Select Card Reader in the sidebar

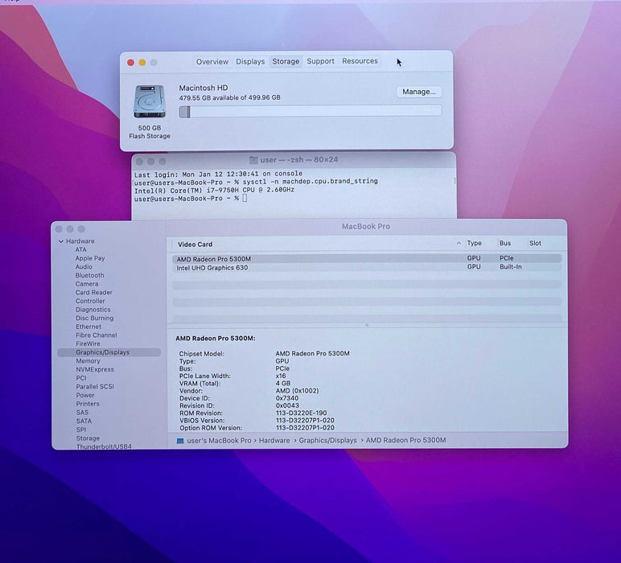[94, 293]
